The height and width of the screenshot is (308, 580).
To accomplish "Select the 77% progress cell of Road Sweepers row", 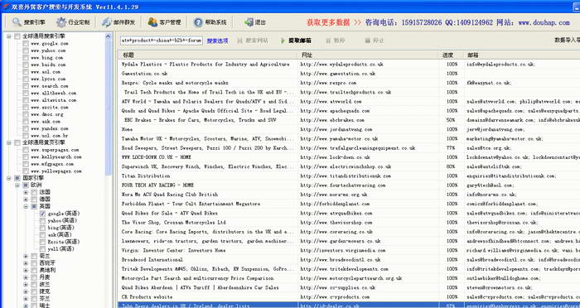I will click(451, 148).
